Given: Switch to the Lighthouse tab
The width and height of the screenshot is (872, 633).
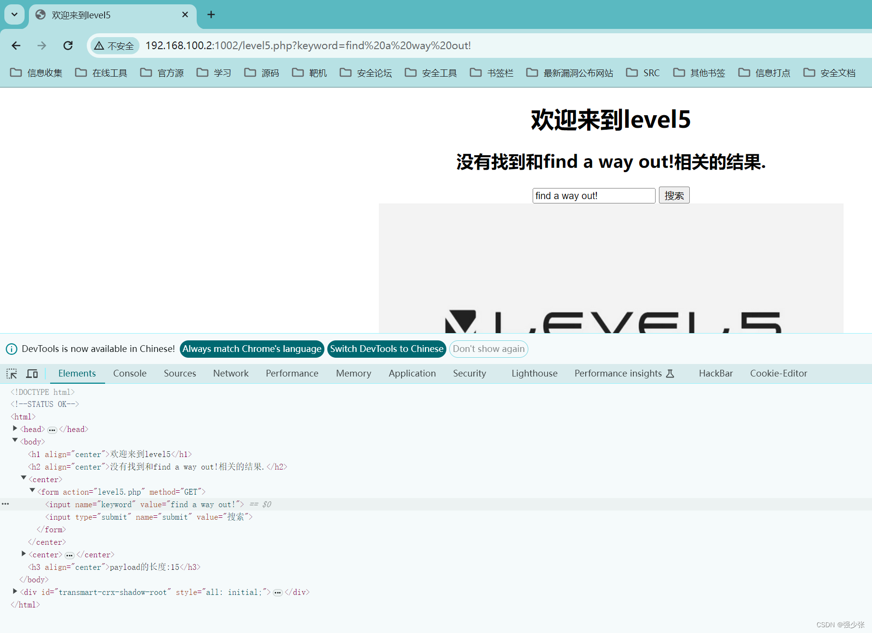Looking at the screenshot, I should 535,374.
